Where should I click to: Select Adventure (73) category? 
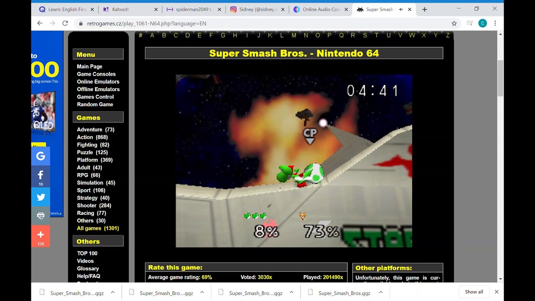pos(96,130)
